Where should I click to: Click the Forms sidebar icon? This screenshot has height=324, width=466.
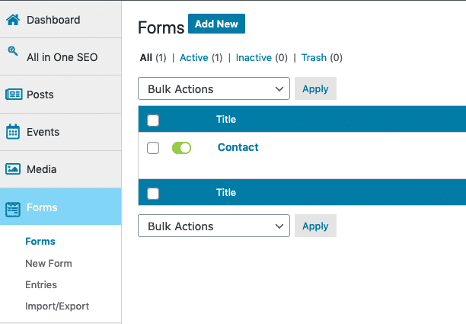(13, 210)
